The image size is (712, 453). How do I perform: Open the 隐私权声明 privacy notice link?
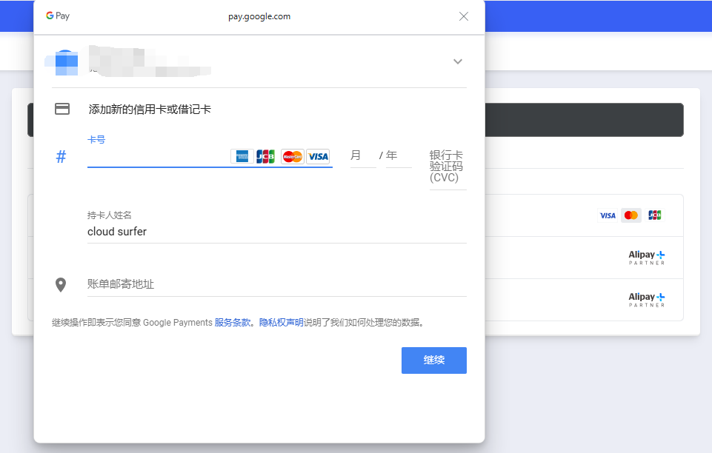[281, 323]
